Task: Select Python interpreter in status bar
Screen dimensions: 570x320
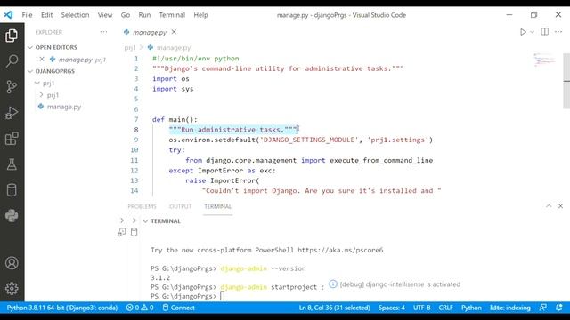Action: (x=62, y=308)
